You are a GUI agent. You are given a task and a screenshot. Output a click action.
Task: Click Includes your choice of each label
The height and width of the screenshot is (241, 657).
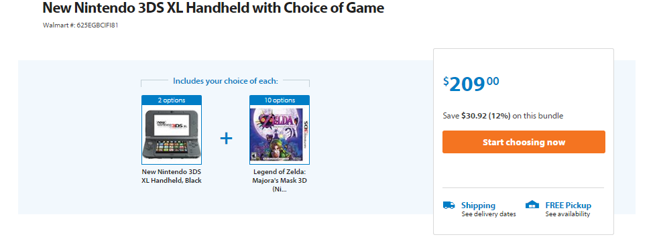click(x=225, y=81)
